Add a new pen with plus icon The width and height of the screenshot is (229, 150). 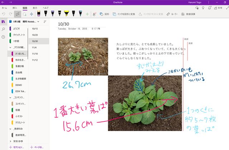(x=87, y=14)
